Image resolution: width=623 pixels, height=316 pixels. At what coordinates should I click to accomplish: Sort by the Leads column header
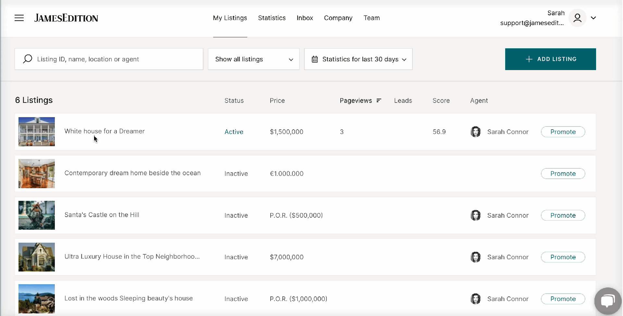[403, 101]
